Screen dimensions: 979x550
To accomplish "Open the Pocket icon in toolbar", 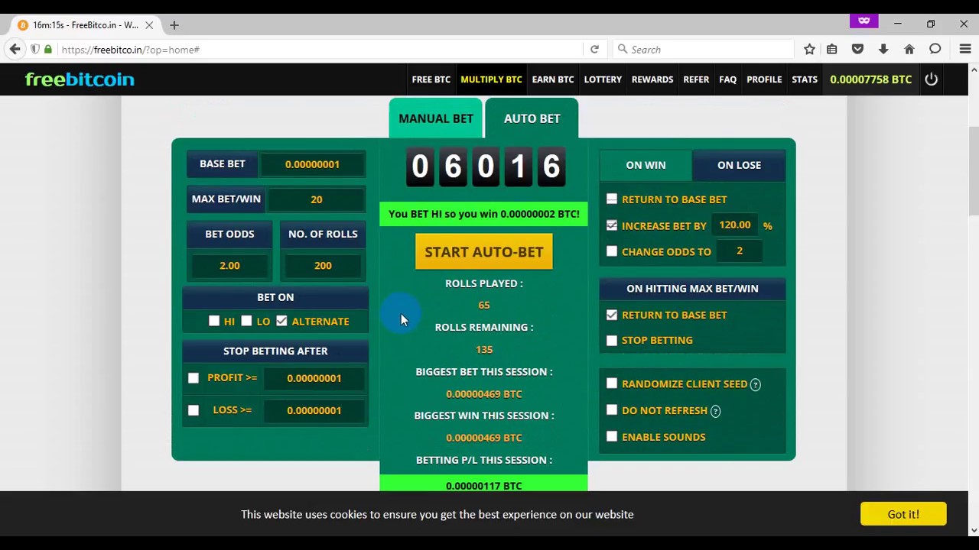I will tap(857, 50).
